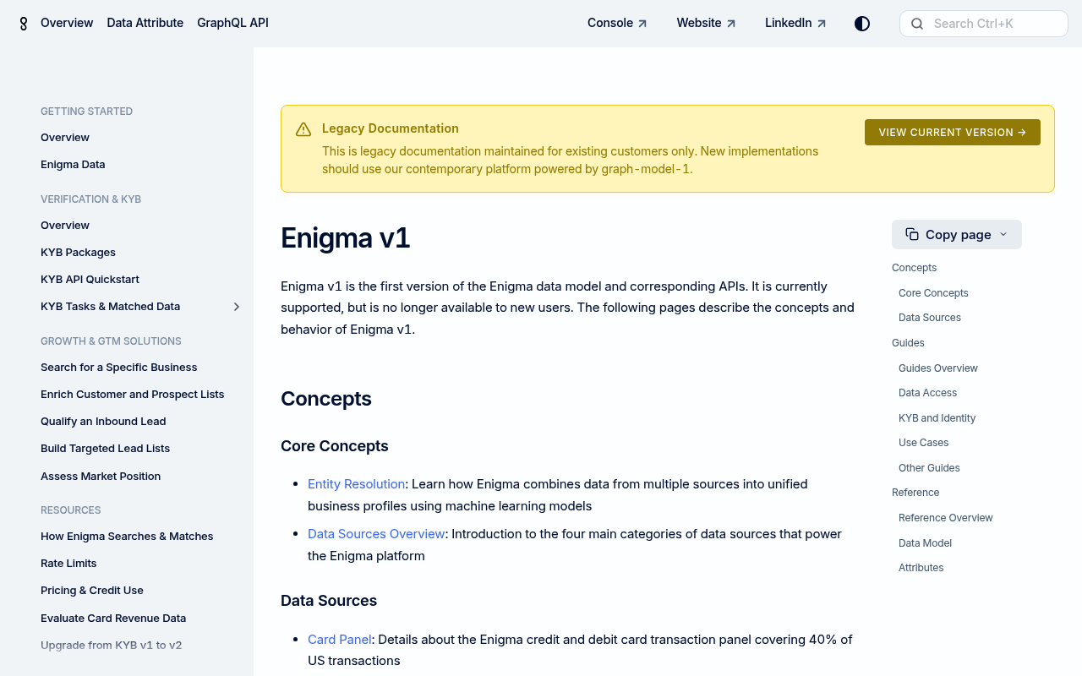
Task: Click the Core Concepts section heading
Action: click(335, 446)
